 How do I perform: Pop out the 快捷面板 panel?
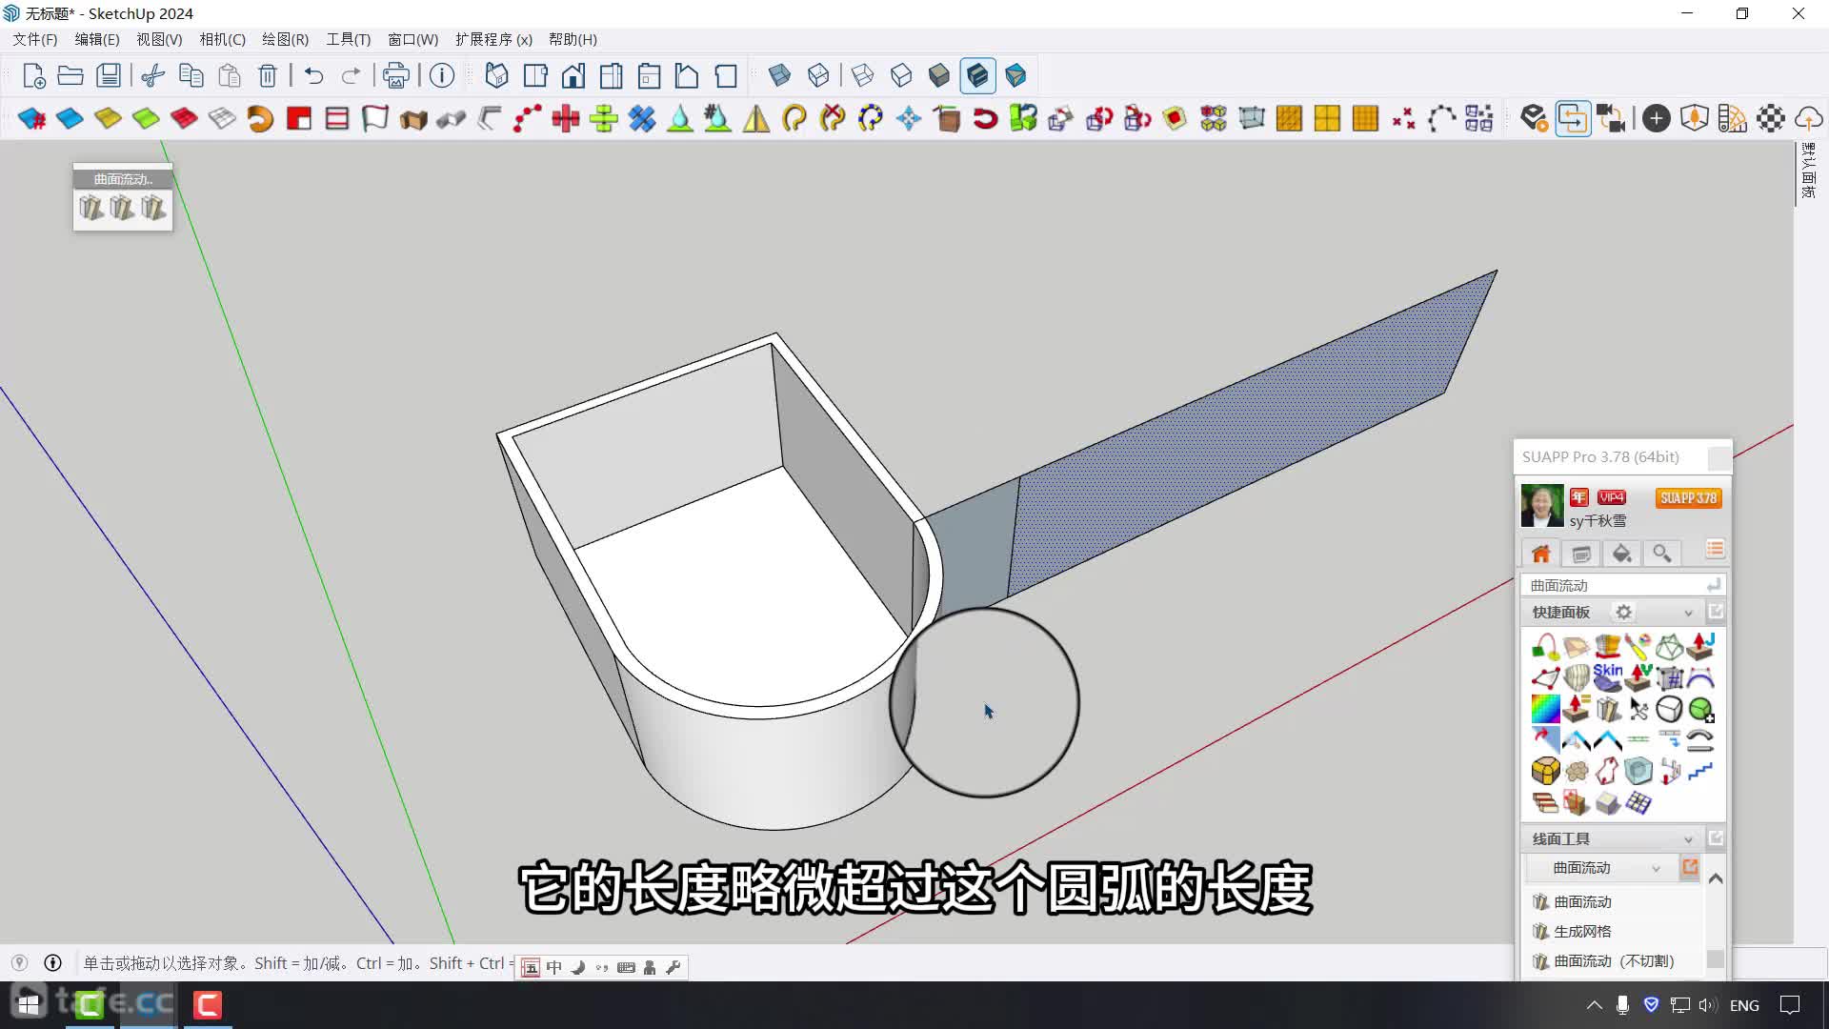point(1716,612)
